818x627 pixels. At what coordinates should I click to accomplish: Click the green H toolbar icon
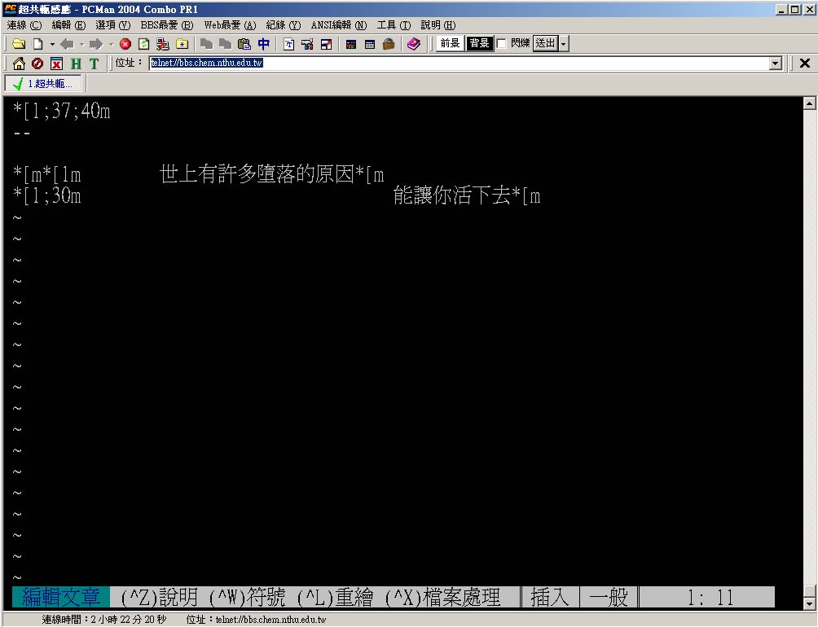tap(76, 64)
